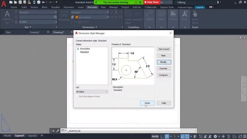Image resolution: width=247 pixels, height=139 pixels.
Task: Toggle lineweight display in status bar
Action: coord(195,136)
